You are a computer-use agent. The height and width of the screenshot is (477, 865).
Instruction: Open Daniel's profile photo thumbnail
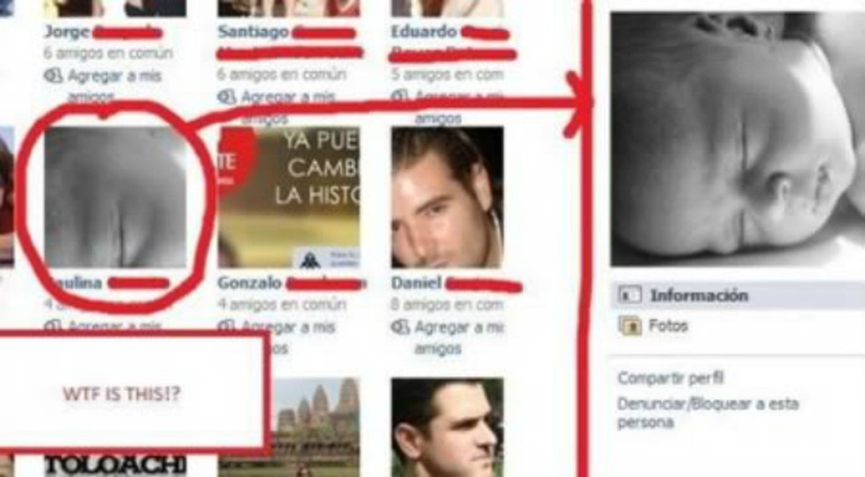[447, 198]
